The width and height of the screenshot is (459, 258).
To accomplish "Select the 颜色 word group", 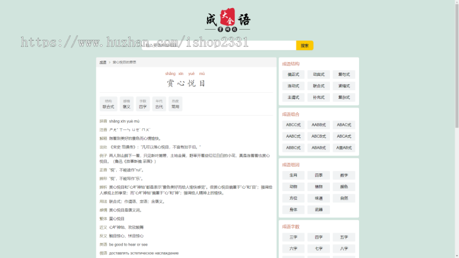I will pos(344,187).
